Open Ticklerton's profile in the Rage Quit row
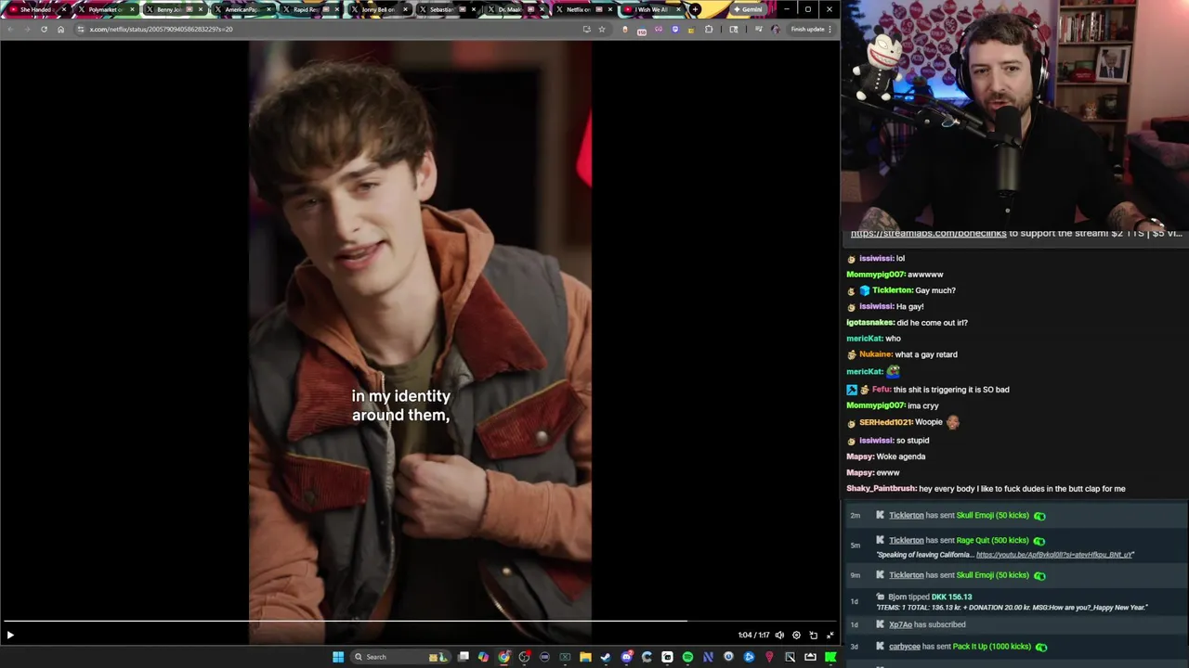This screenshot has width=1189, height=668. 907,540
